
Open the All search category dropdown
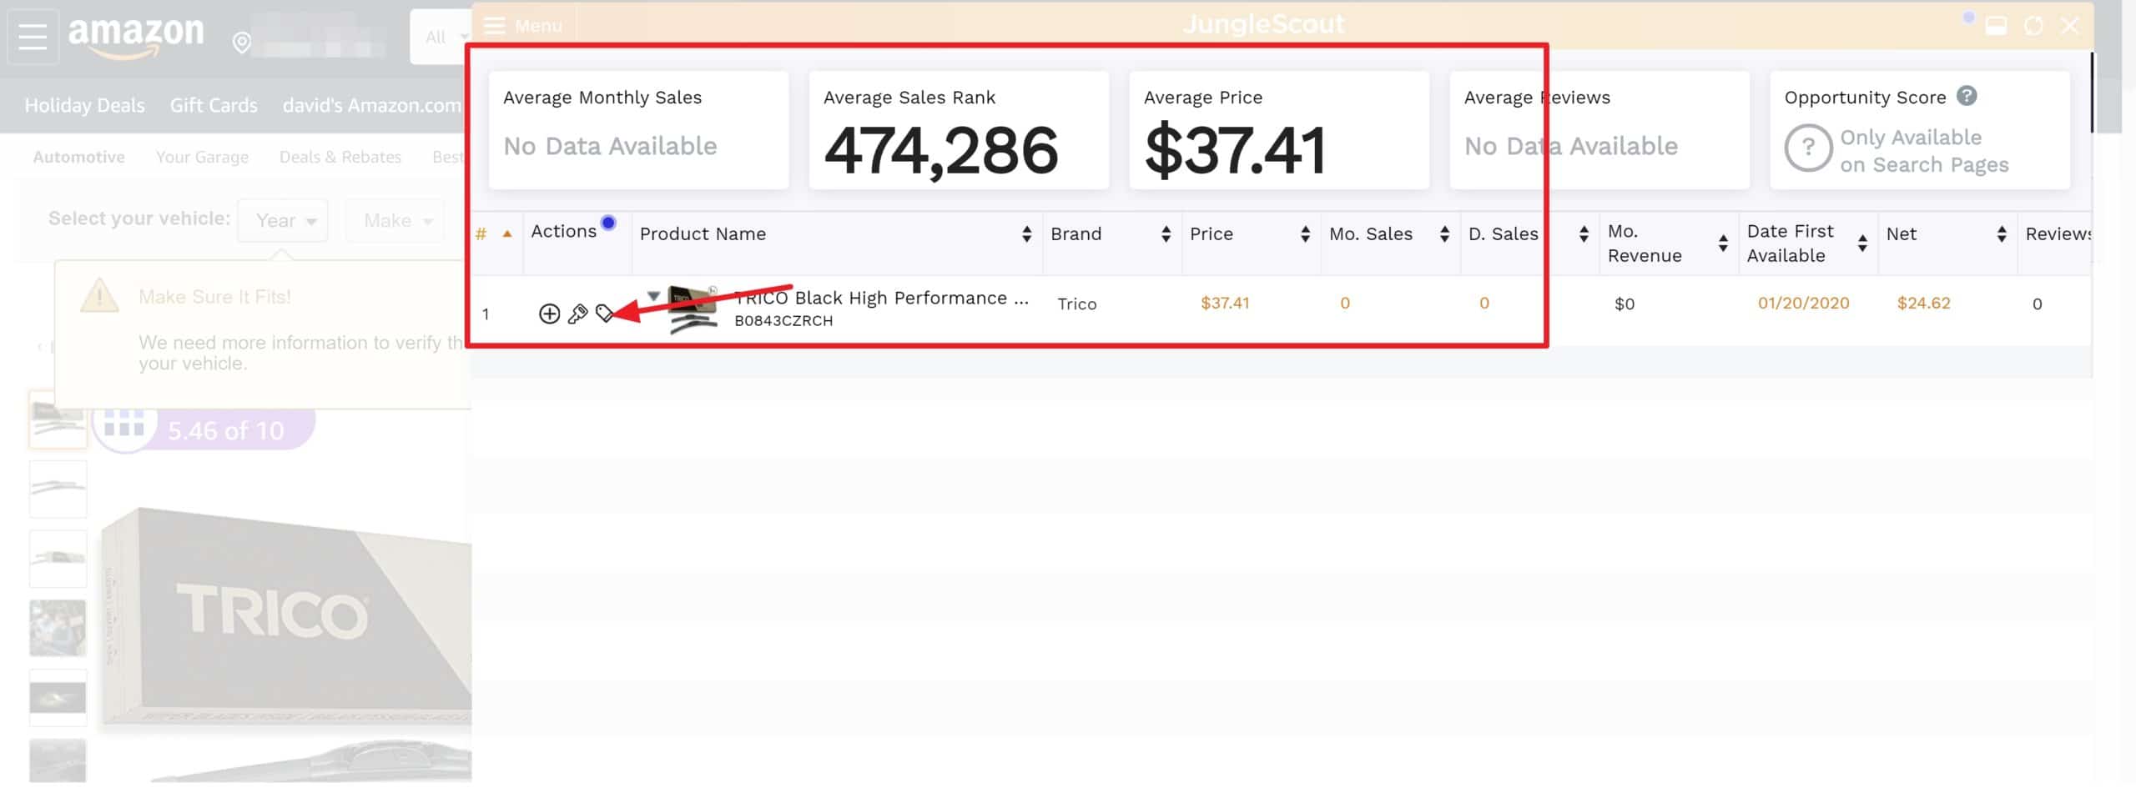point(441,38)
